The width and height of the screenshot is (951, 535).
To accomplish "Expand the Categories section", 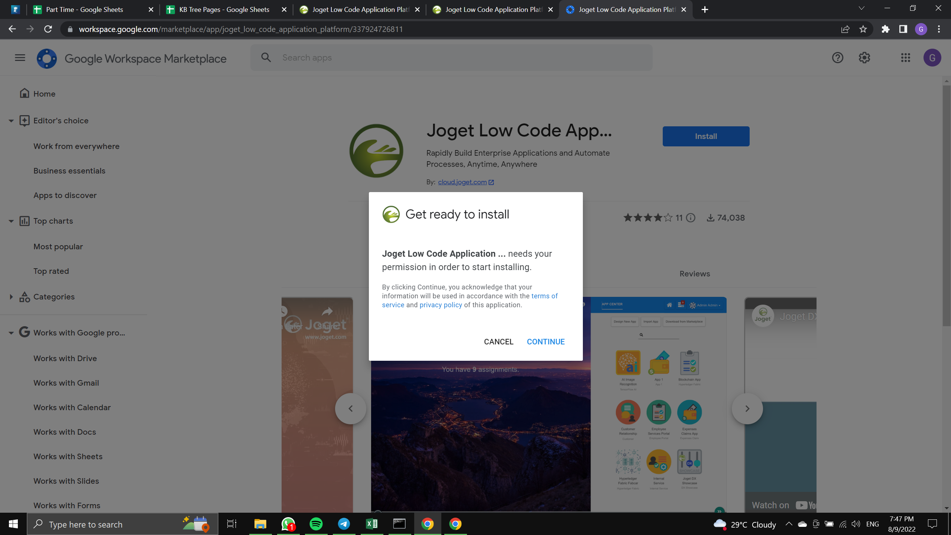I will point(11,297).
